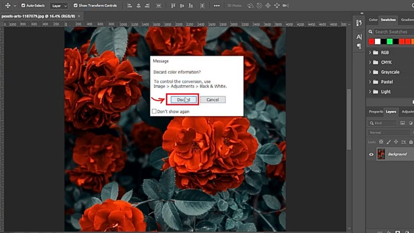Switch to the Gradients tab
The height and width of the screenshot is (233, 414).
click(407, 20)
